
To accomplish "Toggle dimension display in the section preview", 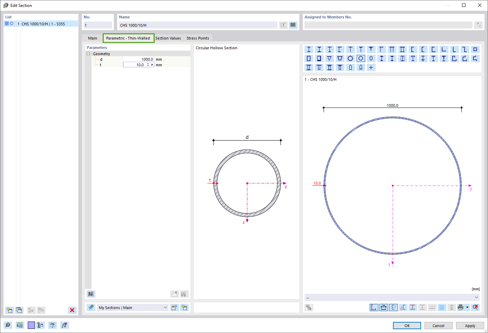I will [x=384, y=307].
